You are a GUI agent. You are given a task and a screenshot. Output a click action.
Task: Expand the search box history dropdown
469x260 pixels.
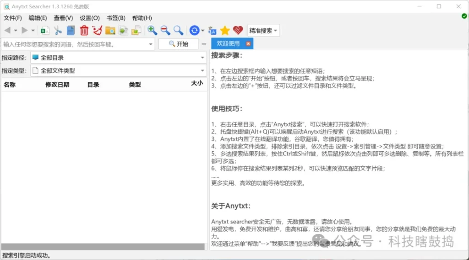(150, 44)
